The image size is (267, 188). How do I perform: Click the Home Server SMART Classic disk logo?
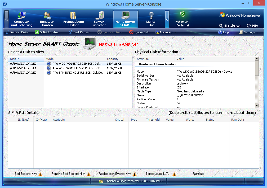pyautogui.click(x=90, y=44)
